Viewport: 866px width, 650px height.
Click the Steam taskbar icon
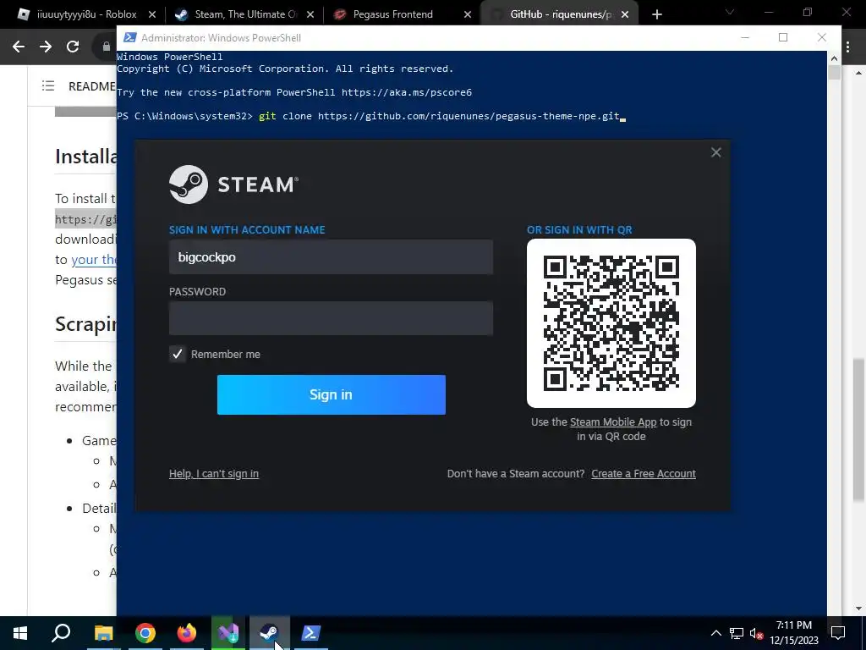tap(269, 633)
